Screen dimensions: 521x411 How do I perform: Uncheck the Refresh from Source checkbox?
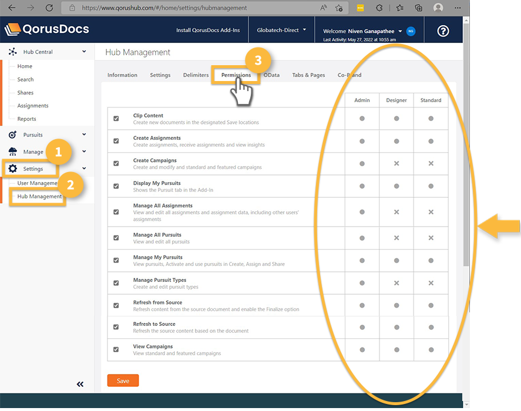pos(116,305)
